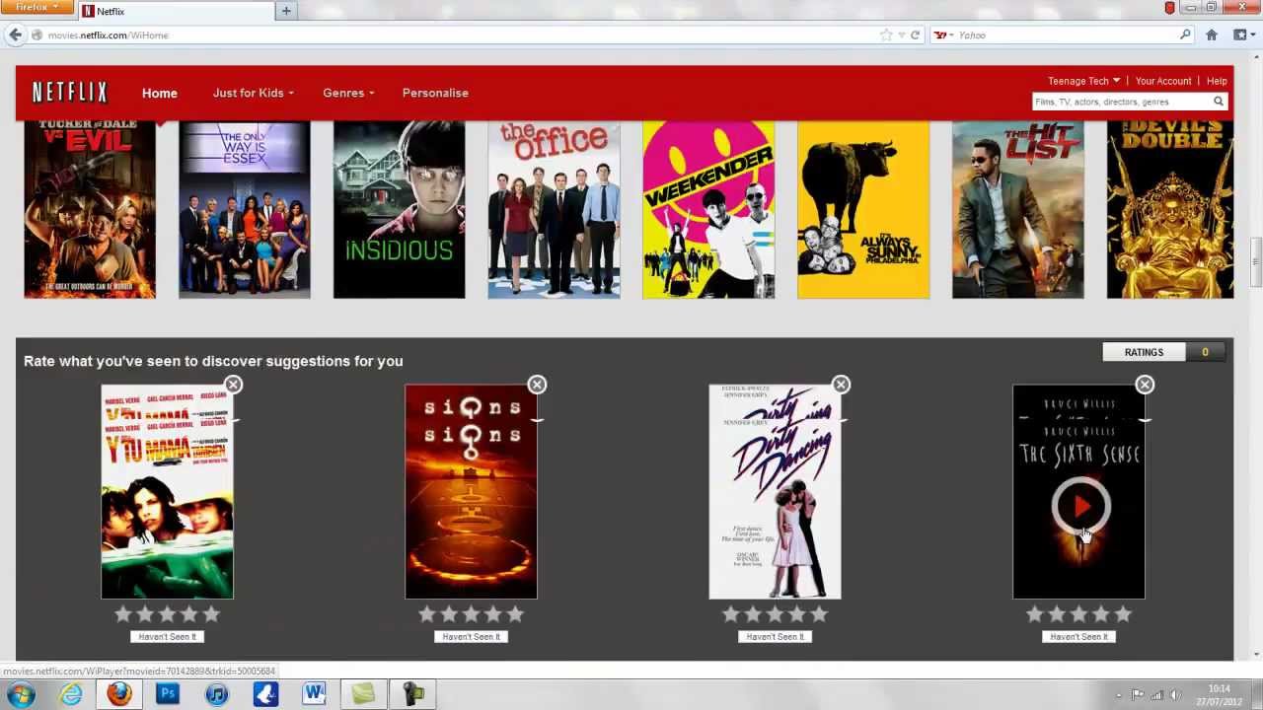Dismiss the Dirty Dancing title card
The height and width of the screenshot is (710, 1263).
click(841, 385)
